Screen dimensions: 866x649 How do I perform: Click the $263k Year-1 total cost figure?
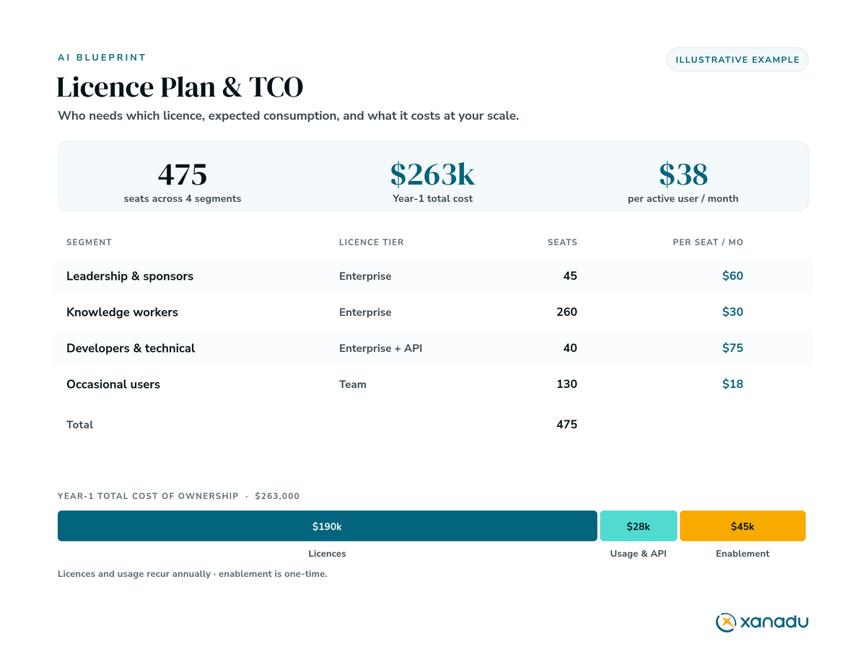[433, 174]
